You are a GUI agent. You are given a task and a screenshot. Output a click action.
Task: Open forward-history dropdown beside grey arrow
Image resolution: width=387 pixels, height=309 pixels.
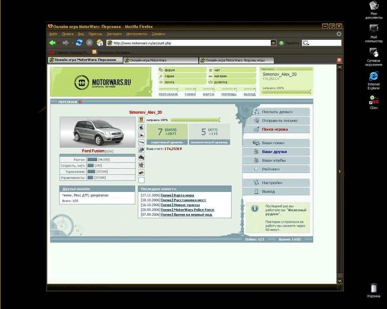72,43
